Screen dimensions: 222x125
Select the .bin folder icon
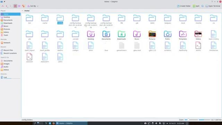click(x=29, y=18)
